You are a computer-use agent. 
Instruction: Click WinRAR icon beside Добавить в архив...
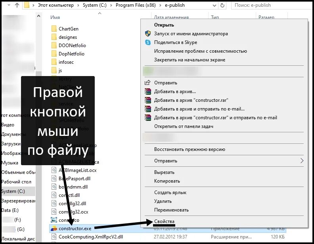[148, 91]
